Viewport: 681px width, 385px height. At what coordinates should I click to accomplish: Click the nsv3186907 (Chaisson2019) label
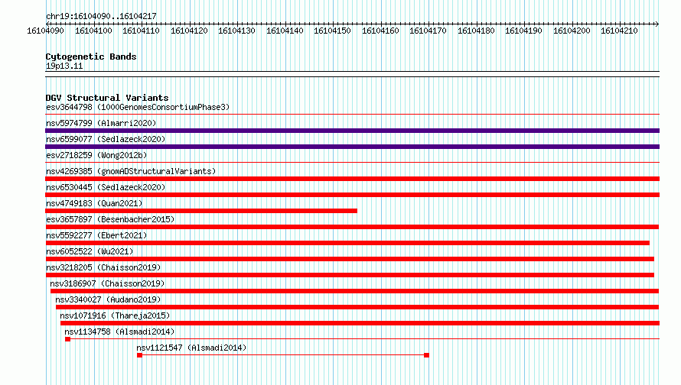click(107, 283)
